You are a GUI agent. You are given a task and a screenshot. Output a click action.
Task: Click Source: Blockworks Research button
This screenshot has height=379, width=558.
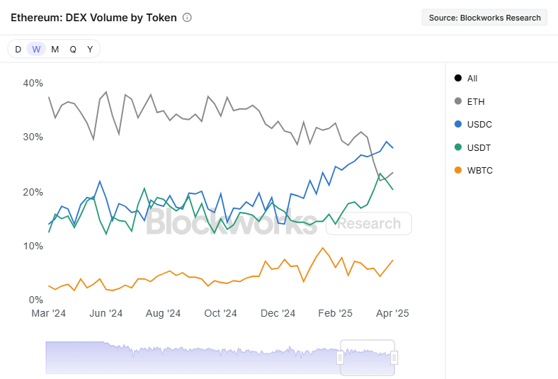pos(484,18)
